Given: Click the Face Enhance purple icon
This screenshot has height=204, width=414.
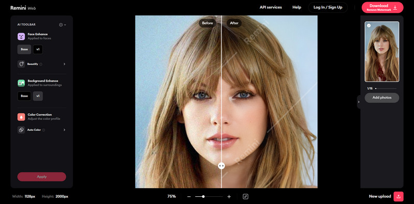Looking at the screenshot, I should [21, 36].
